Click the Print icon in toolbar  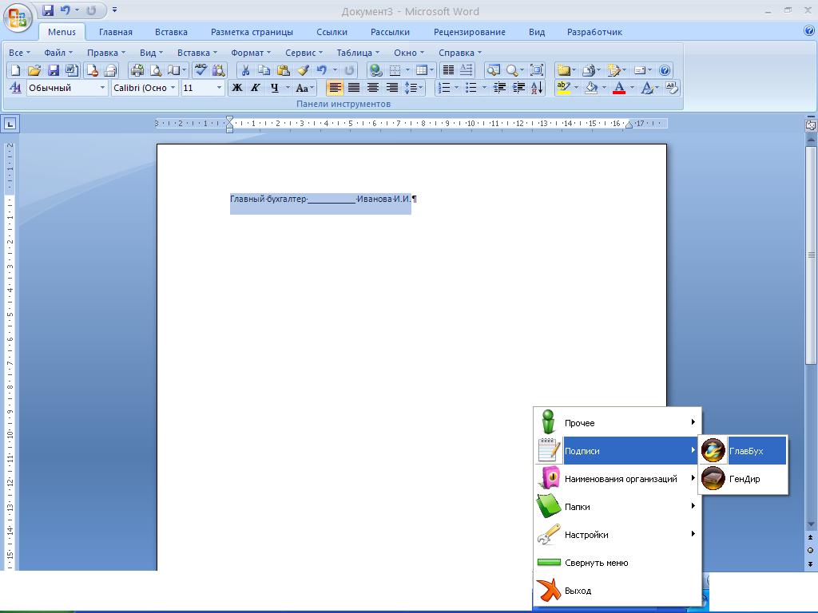click(137, 70)
